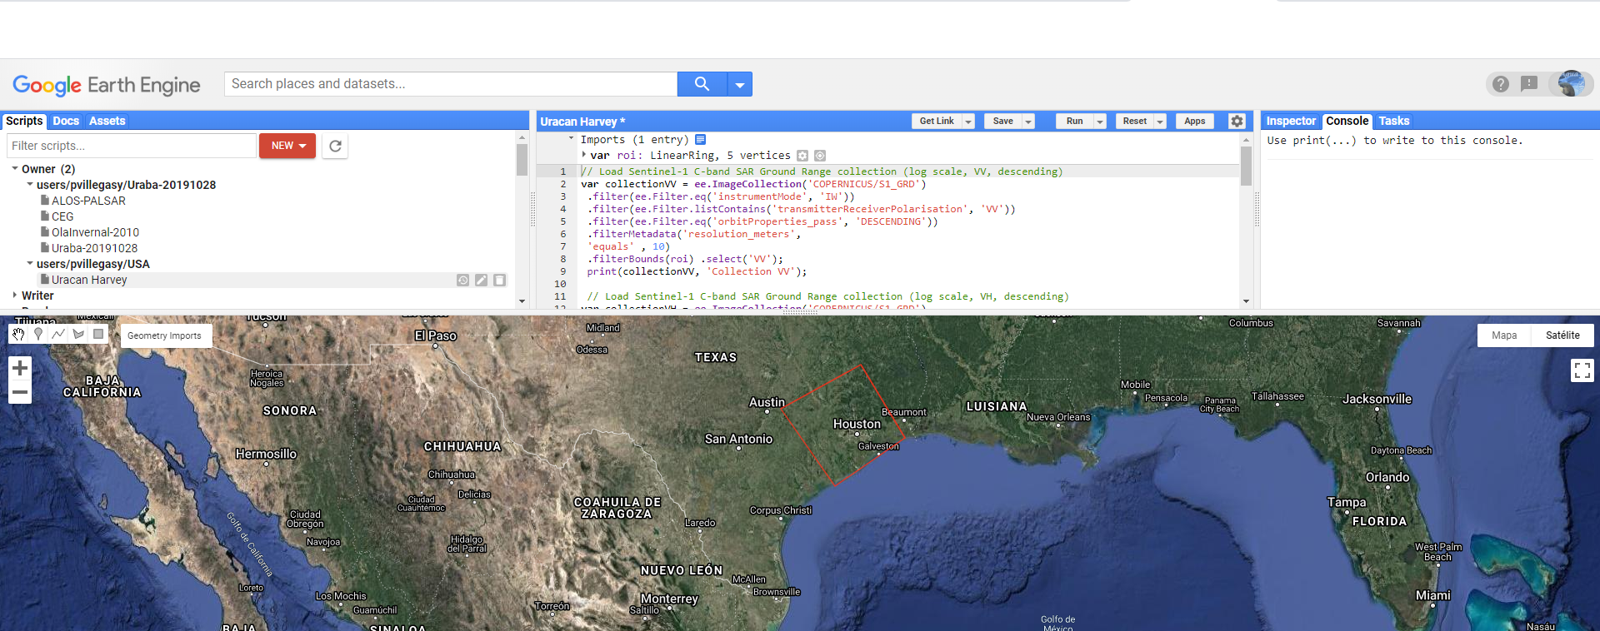Expand the var roi import details
The height and width of the screenshot is (631, 1600).
tap(583, 155)
